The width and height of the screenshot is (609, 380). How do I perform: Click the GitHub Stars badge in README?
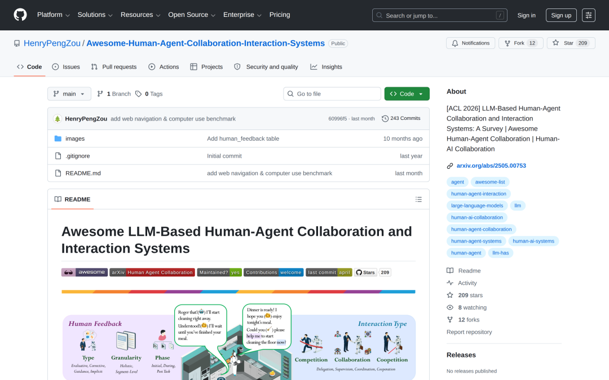pyautogui.click(x=372, y=272)
